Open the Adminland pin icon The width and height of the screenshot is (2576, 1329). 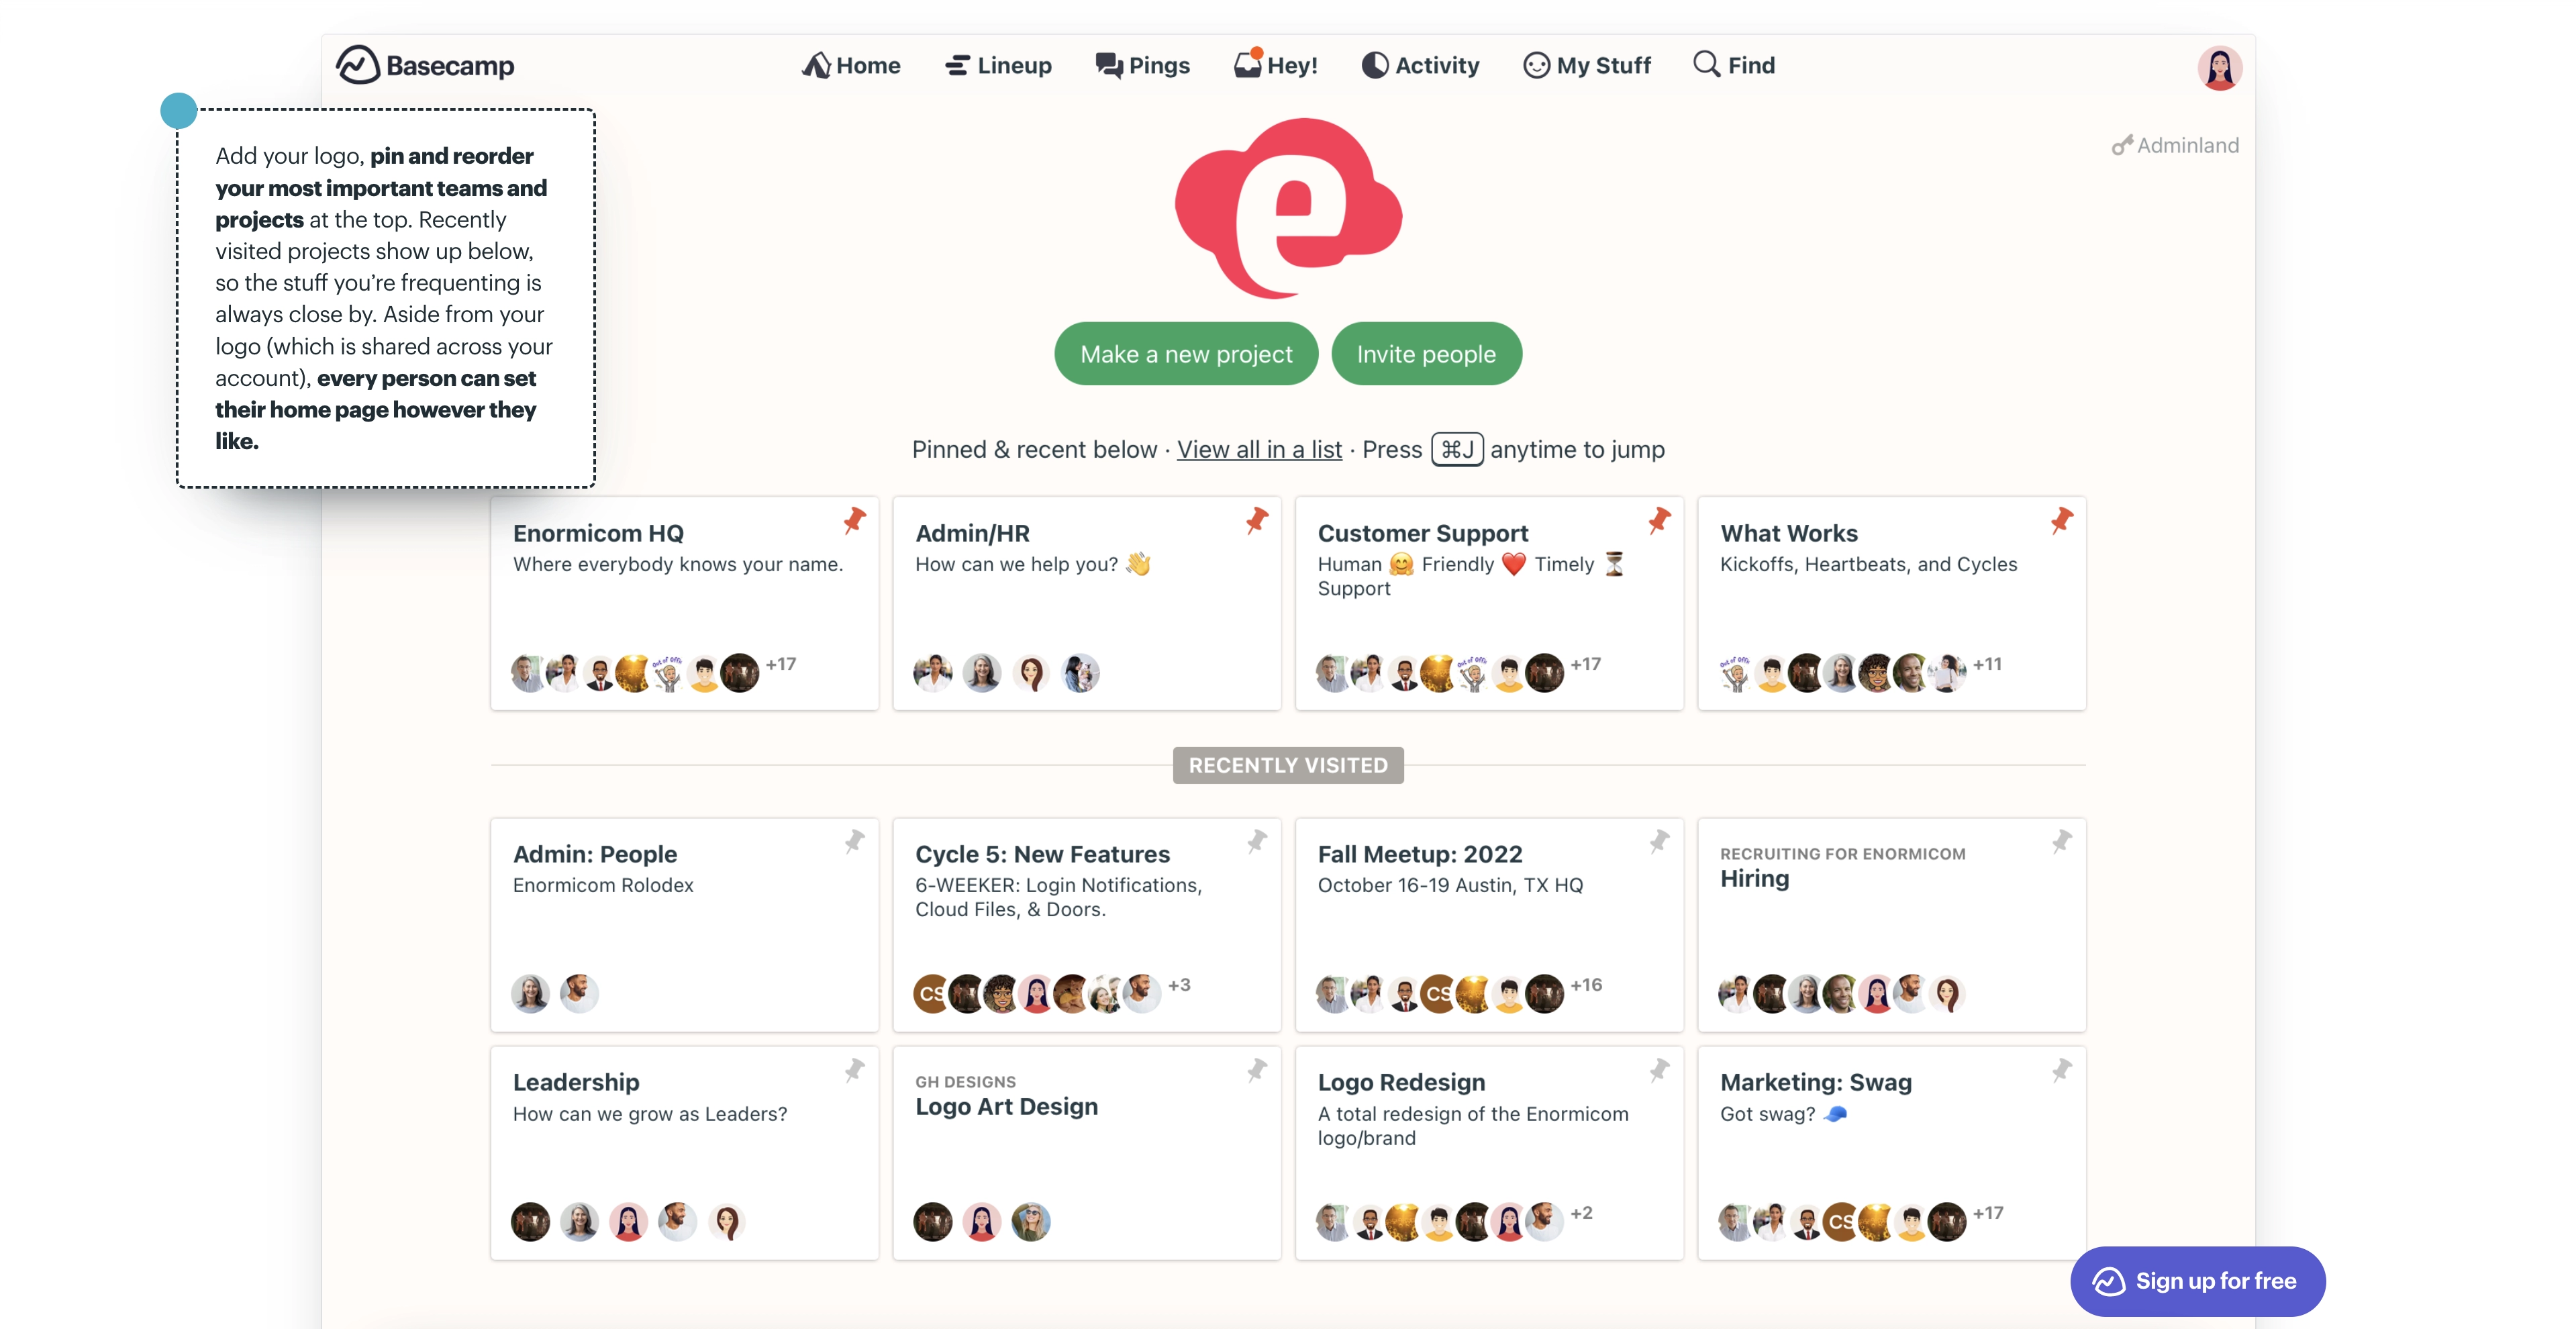[2120, 144]
